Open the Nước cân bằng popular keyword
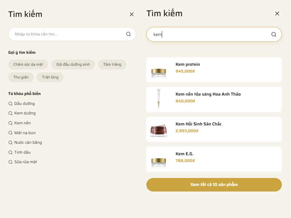The image size is (291, 218). click(x=28, y=142)
